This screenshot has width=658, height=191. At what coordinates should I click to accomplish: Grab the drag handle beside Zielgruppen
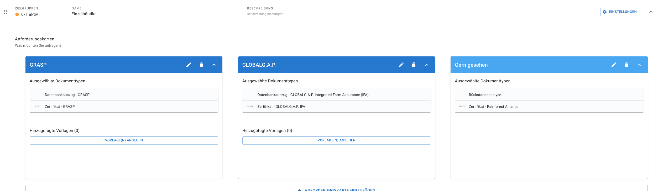click(6, 12)
